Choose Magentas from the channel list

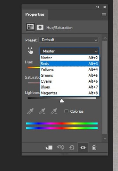click(x=70, y=93)
